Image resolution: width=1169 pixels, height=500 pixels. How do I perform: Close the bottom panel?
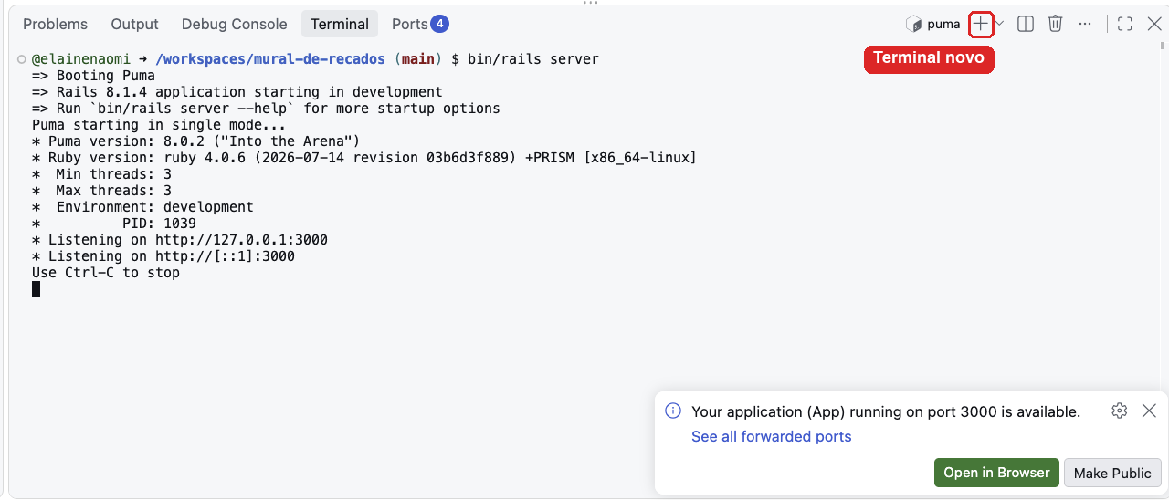pyautogui.click(x=1154, y=25)
